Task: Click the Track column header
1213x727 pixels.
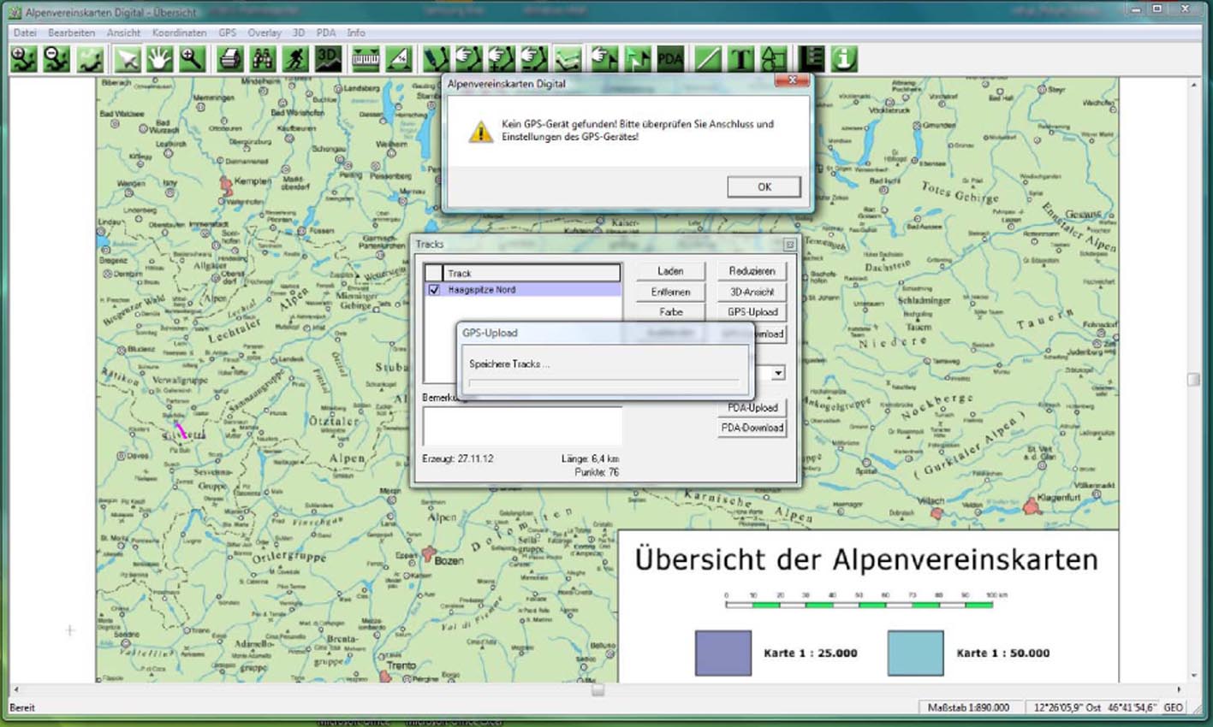Action: (x=532, y=273)
